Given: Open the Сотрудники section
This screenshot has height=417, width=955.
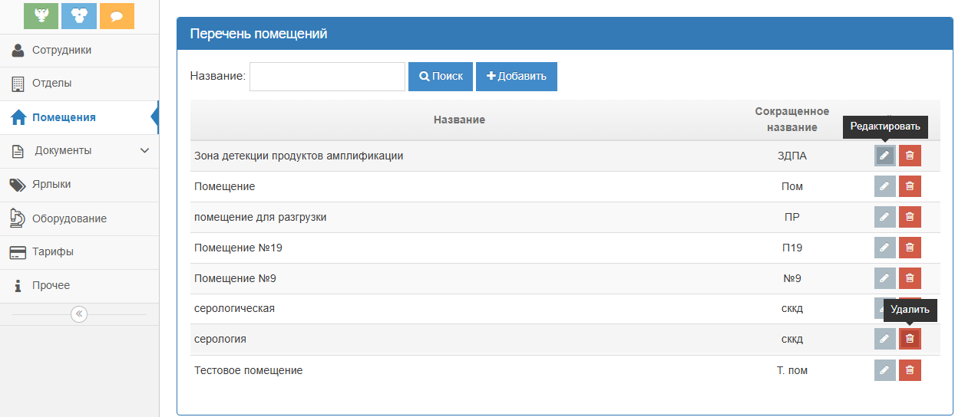Looking at the screenshot, I should pyautogui.click(x=61, y=51).
